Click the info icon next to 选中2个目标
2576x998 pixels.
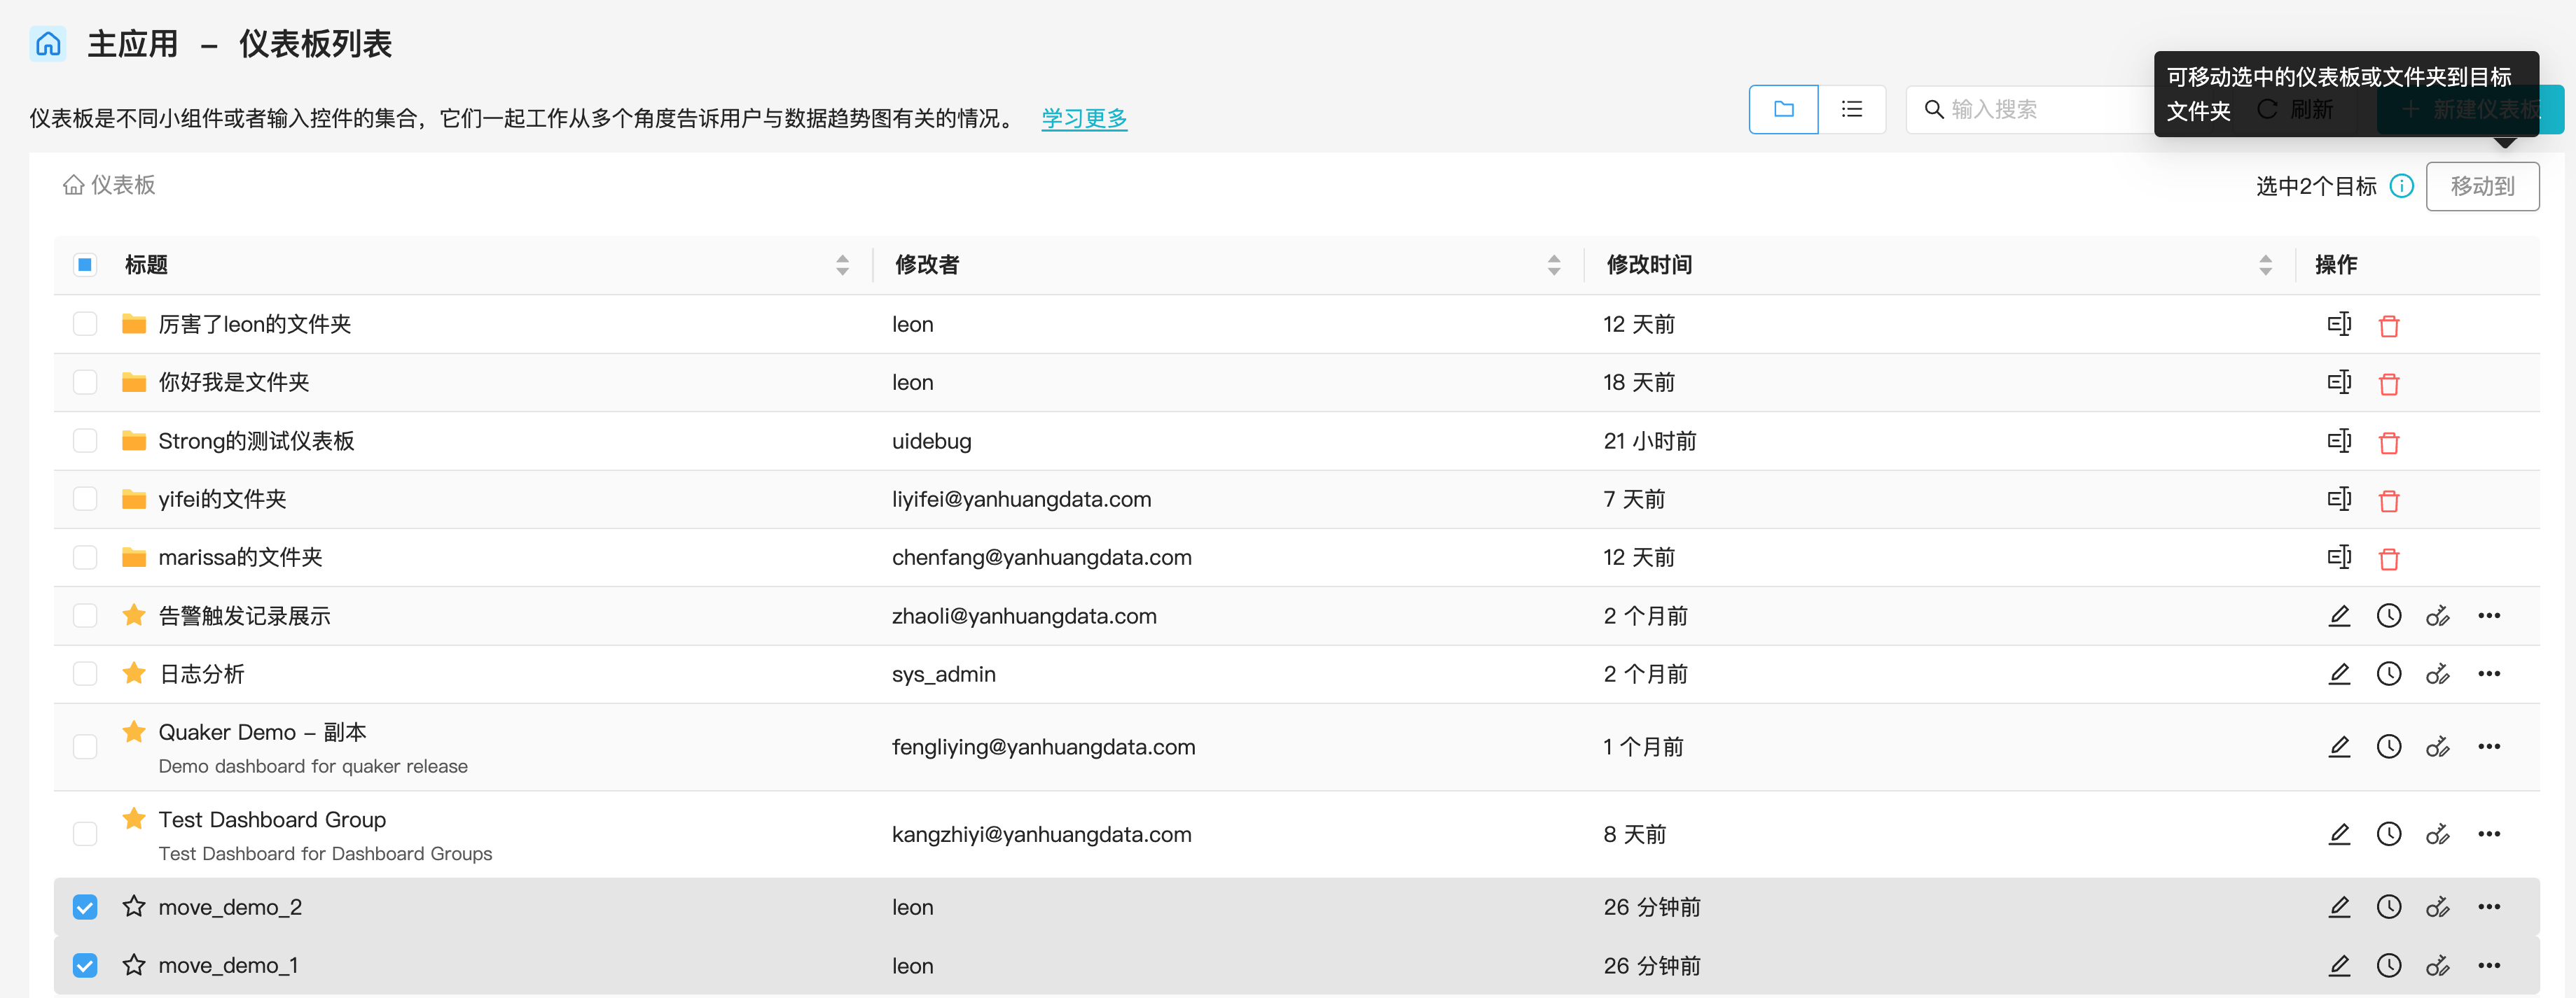click(2401, 186)
